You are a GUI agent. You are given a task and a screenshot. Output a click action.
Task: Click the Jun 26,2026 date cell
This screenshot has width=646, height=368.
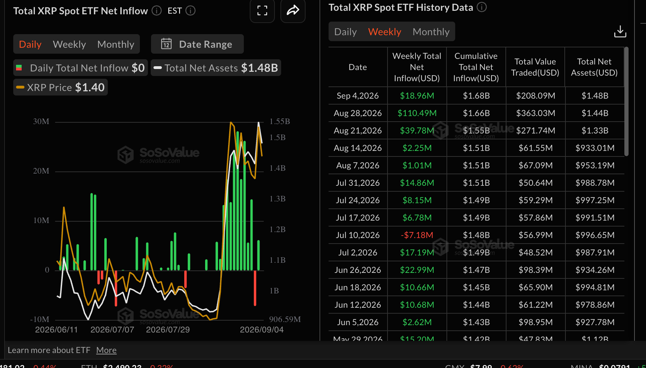[x=358, y=270]
